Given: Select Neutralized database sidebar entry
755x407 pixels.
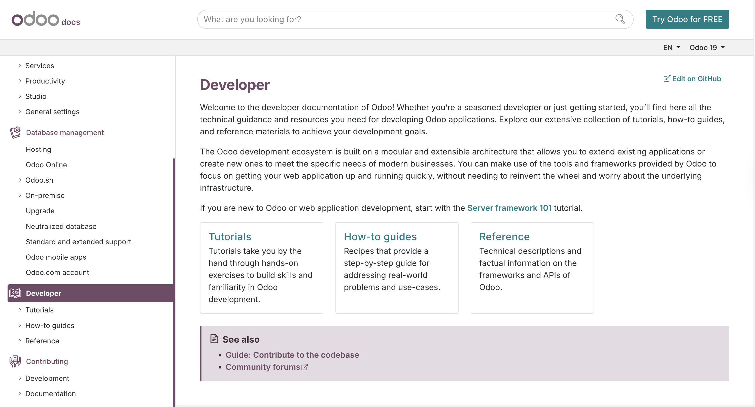Looking at the screenshot, I should tap(61, 226).
